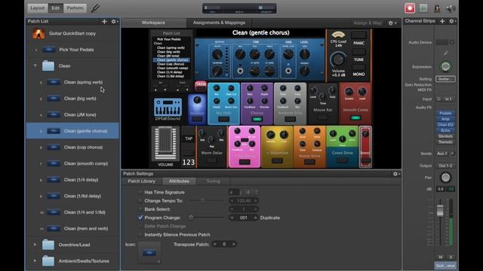Toggle the Defer Patch Change checkbox
Screen dimensions: 483x271
coord(140,226)
